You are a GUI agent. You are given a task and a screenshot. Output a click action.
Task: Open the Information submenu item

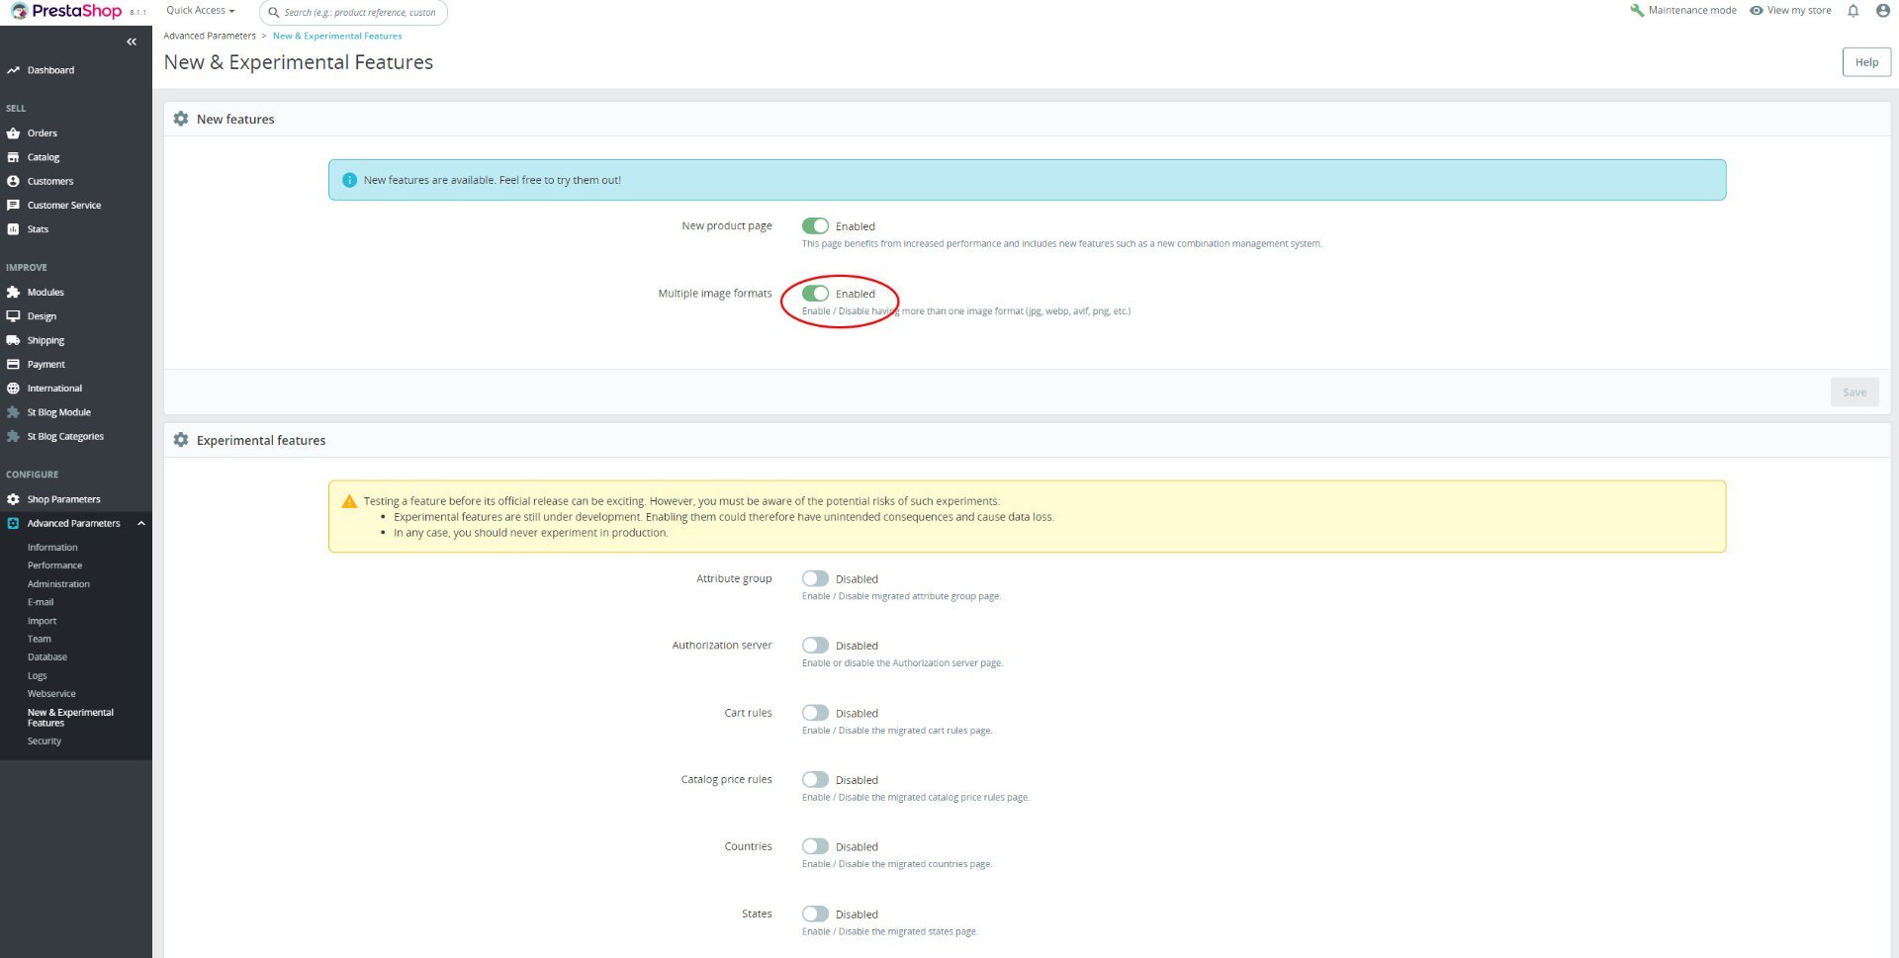[x=52, y=548]
